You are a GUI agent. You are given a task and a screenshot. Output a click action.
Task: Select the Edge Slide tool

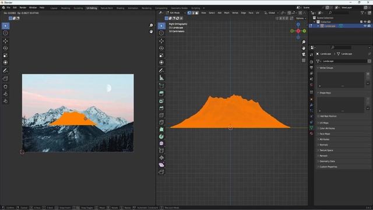(x=161, y=150)
